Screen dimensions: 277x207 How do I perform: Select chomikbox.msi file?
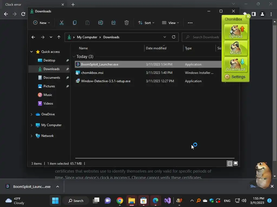pos(148,73)
